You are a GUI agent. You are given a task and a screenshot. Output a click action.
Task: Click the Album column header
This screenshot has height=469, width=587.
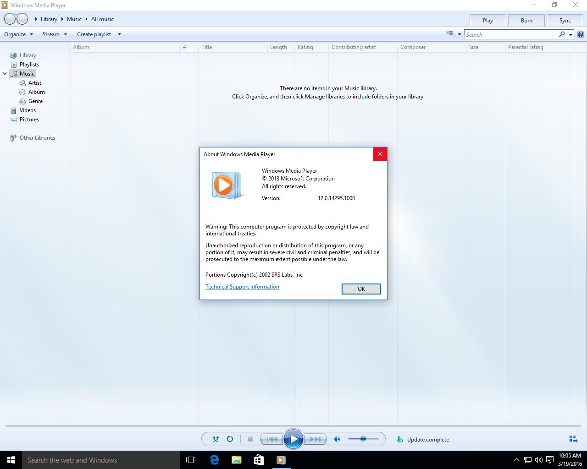coord(125,47)
